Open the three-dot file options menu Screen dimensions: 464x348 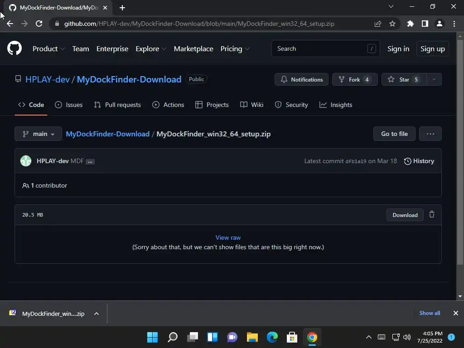click(x=430, y=134)
